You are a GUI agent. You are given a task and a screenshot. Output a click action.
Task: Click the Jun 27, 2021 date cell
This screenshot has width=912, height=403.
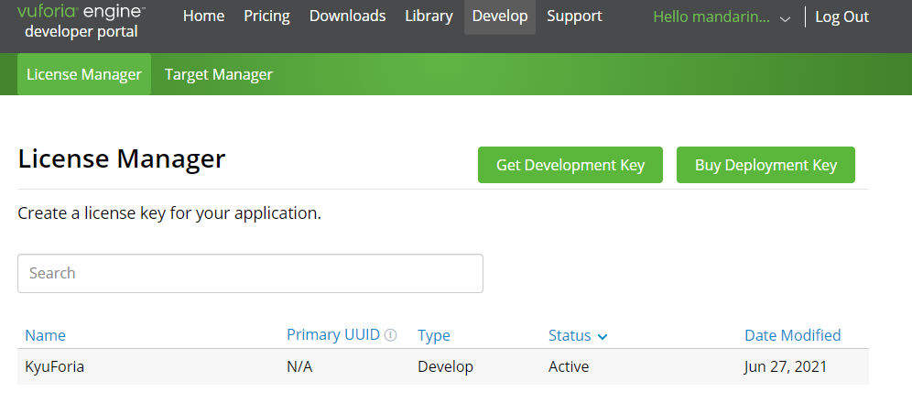tap(786, 367)
